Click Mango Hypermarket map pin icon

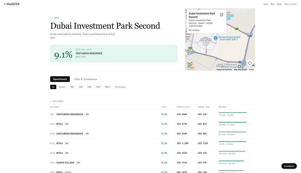tap(216, 38)
